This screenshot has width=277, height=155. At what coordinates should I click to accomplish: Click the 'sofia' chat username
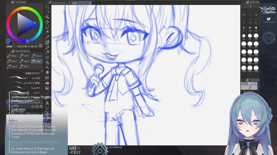click(15, 106)
